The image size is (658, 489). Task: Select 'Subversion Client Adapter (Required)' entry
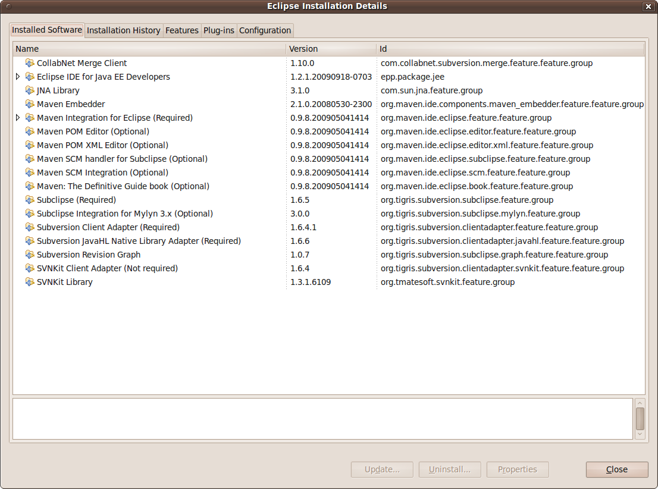(108, 227)
